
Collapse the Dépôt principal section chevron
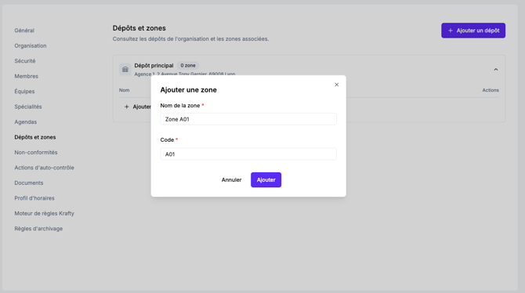tap(496, 69)
